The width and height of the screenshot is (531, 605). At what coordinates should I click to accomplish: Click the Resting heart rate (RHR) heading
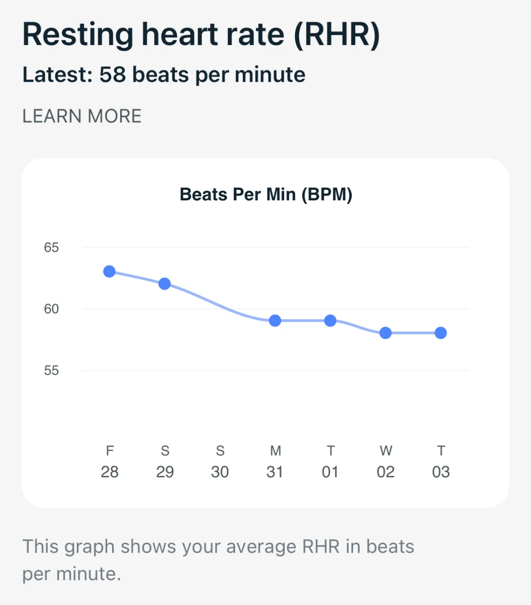[201, 34]
